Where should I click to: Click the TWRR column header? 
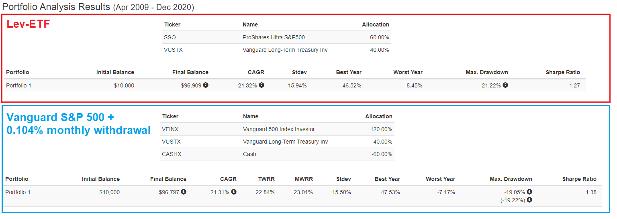266,179
